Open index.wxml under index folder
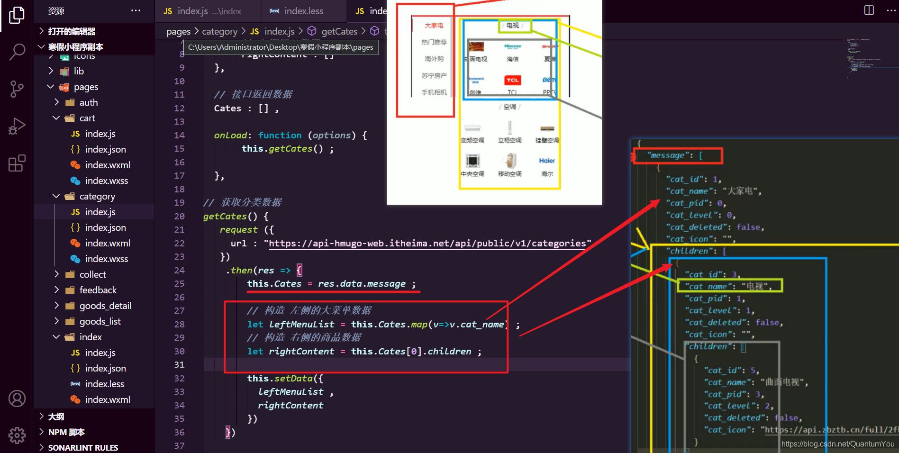Image resolution: width=899 pixels, height=453 pixels. pyautogui.click(x=94, y=399)
